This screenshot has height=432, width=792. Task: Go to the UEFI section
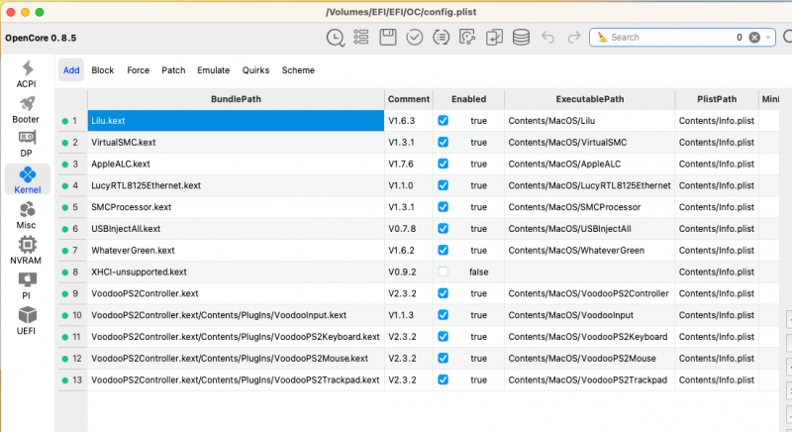click(27, 319)
